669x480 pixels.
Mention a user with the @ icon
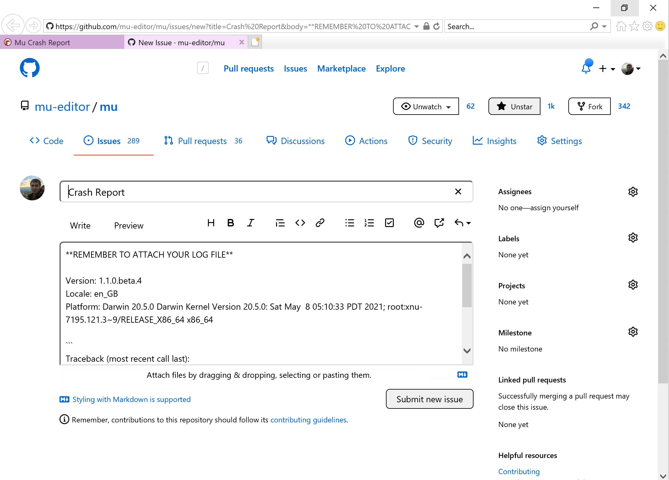[x=419, y=223]
